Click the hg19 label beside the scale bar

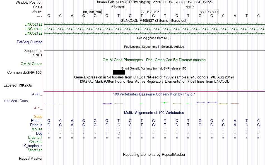(190, 7)
